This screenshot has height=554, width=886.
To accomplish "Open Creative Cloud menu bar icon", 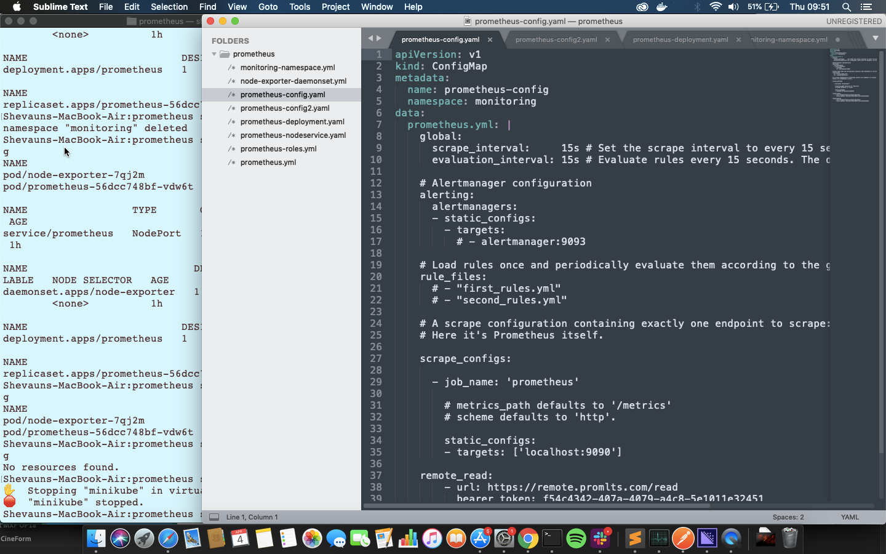I will (x=642, y=7).
